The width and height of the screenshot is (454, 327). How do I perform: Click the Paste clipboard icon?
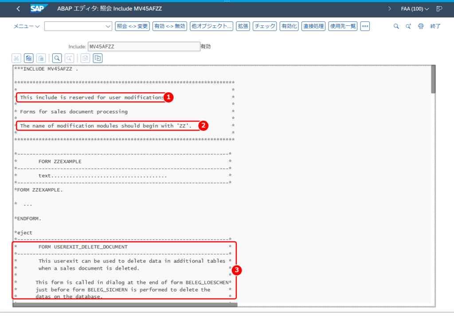tap(41, 58)
